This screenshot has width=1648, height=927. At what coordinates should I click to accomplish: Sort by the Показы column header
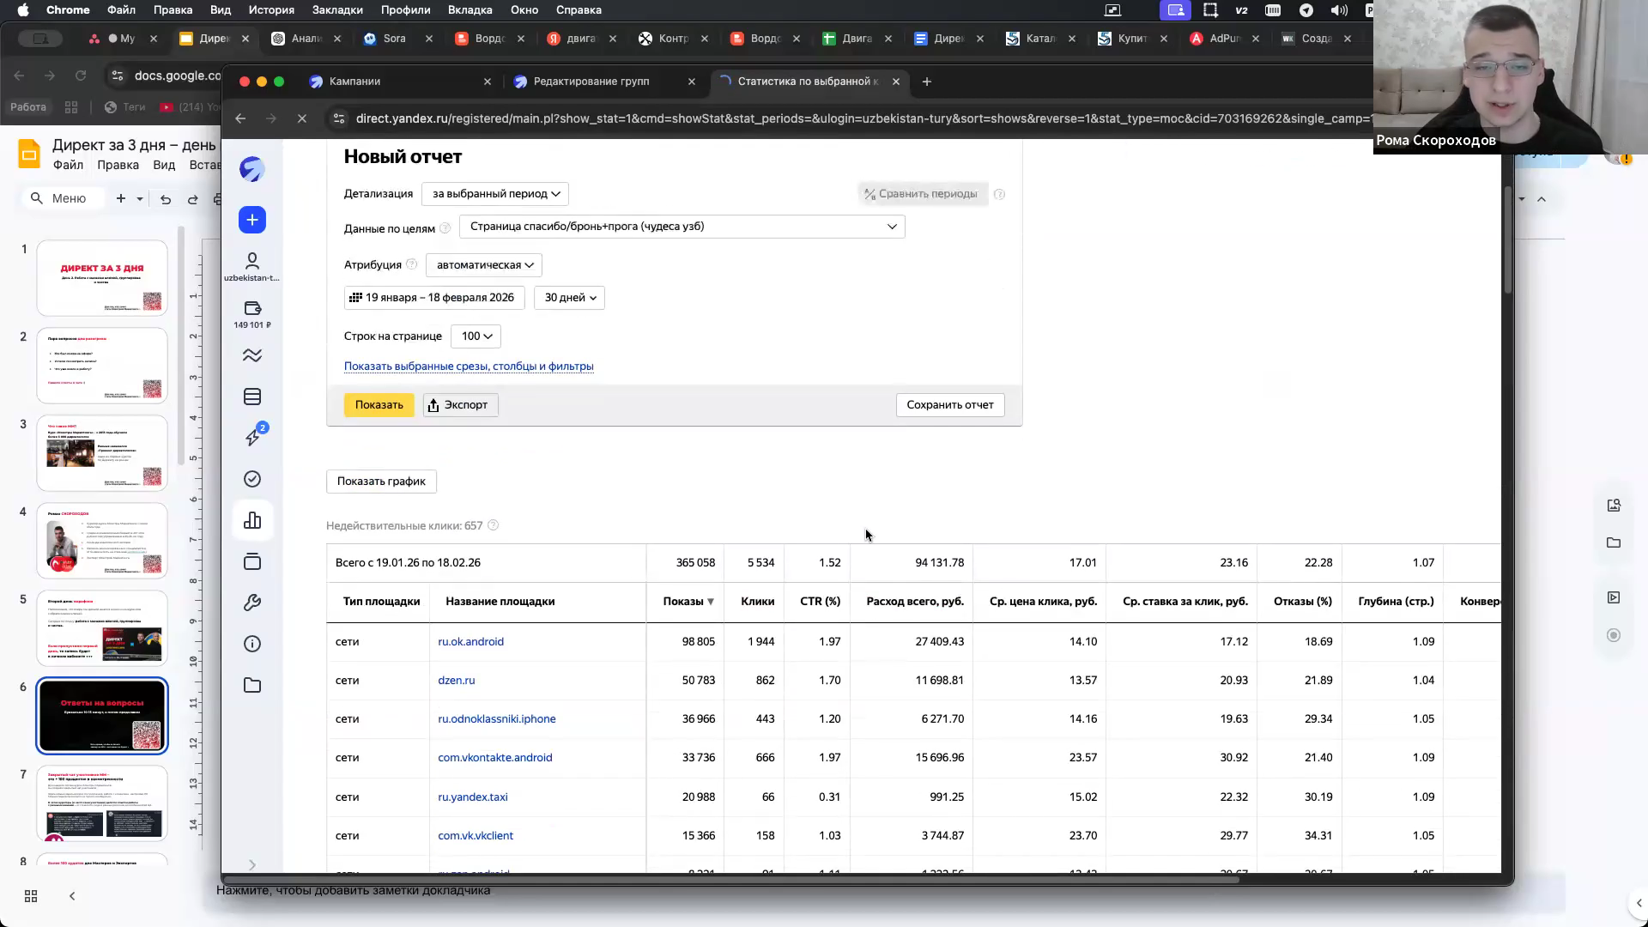tap(688, 601)
